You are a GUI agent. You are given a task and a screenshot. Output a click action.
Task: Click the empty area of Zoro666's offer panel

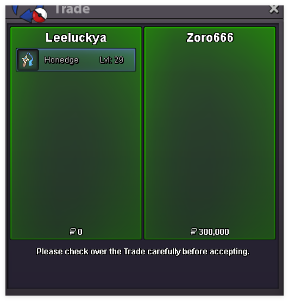point(210,135)
